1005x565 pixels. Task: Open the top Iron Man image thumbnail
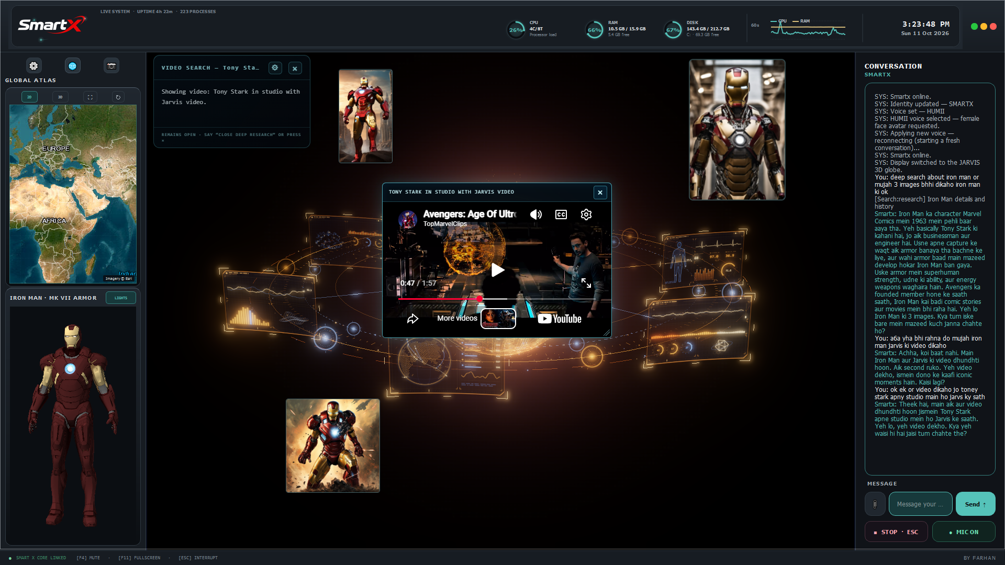point(365,116)
